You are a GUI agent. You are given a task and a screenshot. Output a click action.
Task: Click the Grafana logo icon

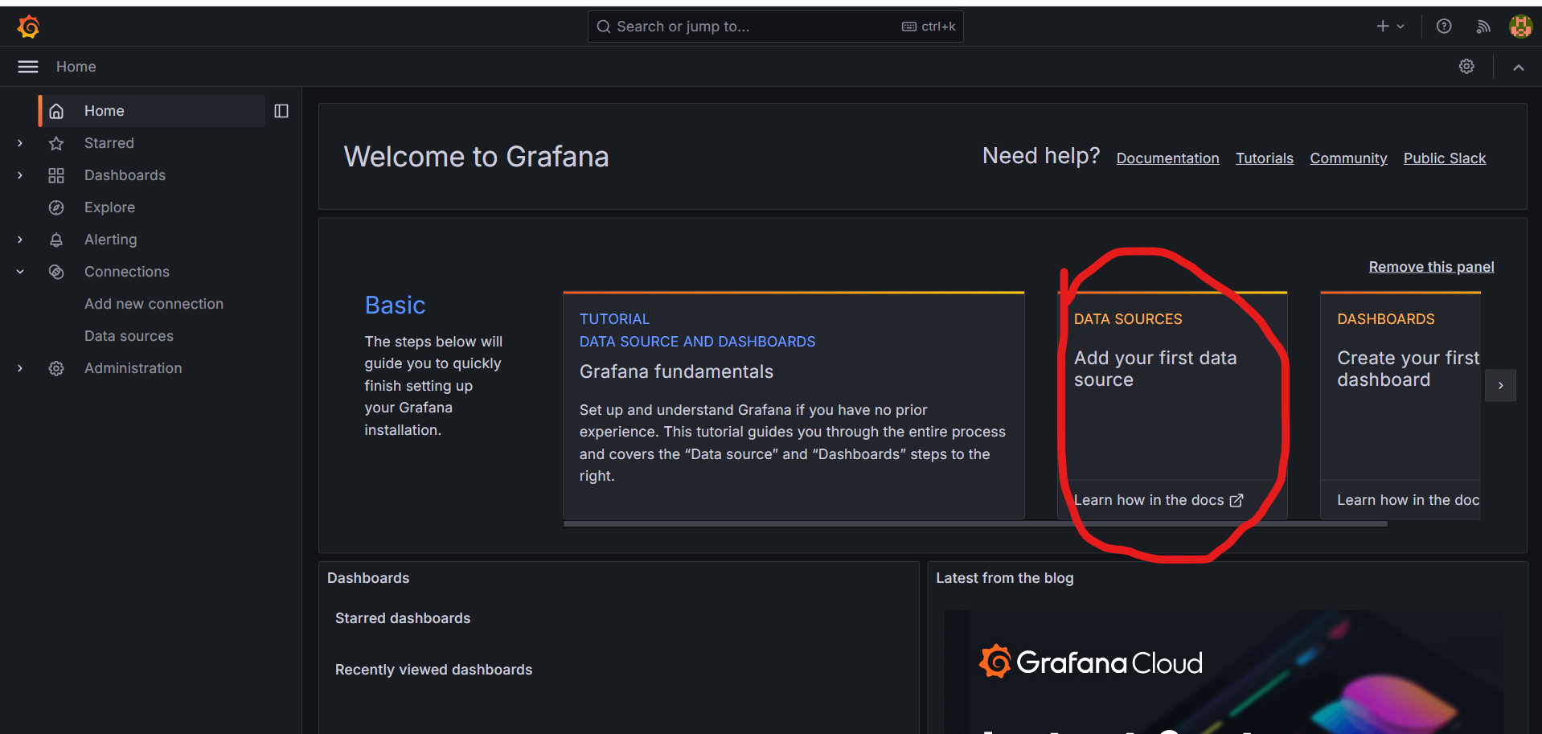(29, 27)
